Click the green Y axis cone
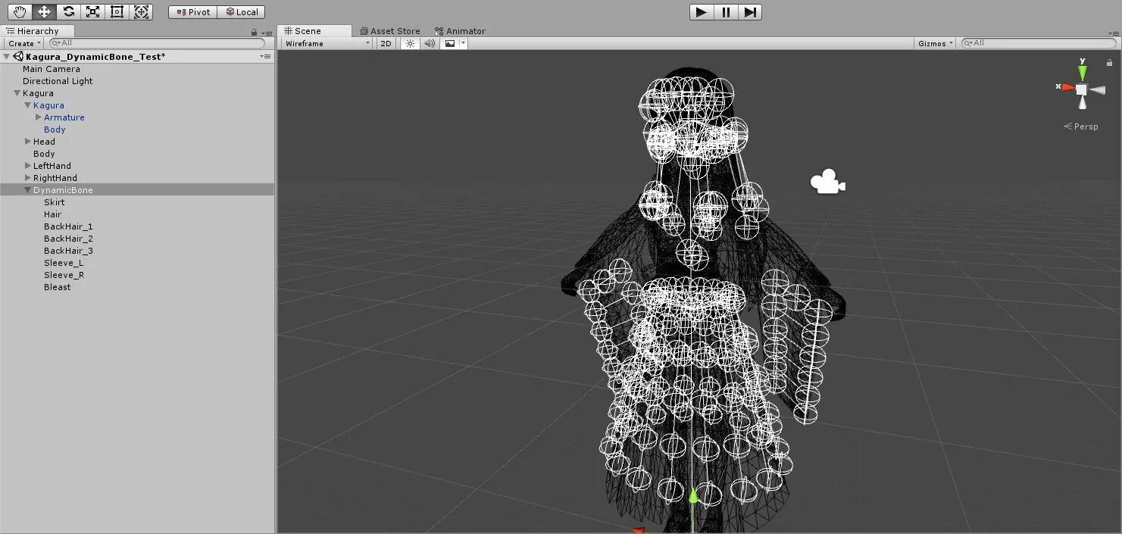This screenshot has height=534, width=1122. (x=1083, y=73)
